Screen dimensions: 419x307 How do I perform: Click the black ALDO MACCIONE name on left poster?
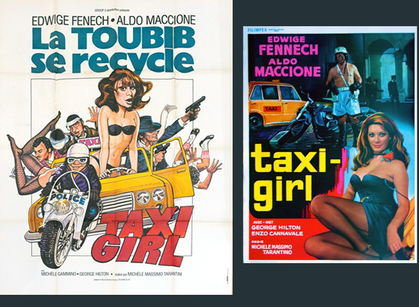pyautogui.click(x=157, y=20)
